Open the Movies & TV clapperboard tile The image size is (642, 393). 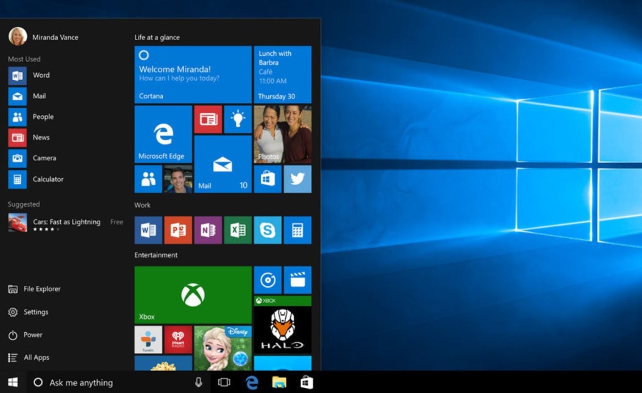[x=297, y=280]
